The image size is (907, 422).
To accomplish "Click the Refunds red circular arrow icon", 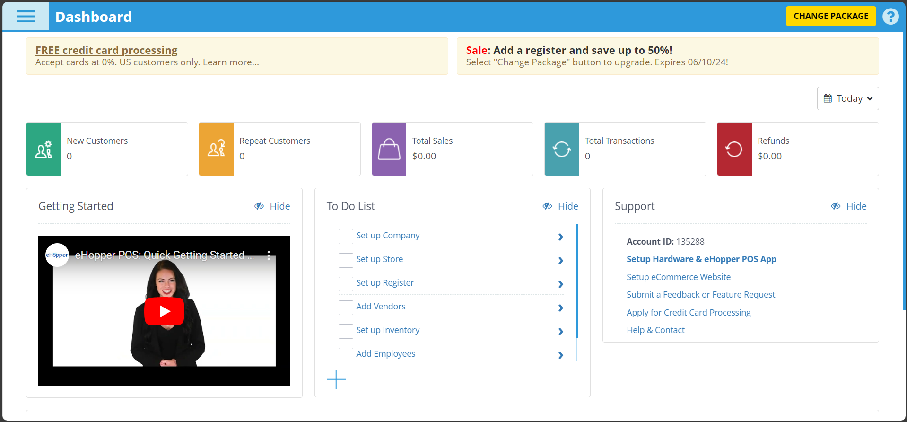I will [734, 149].
